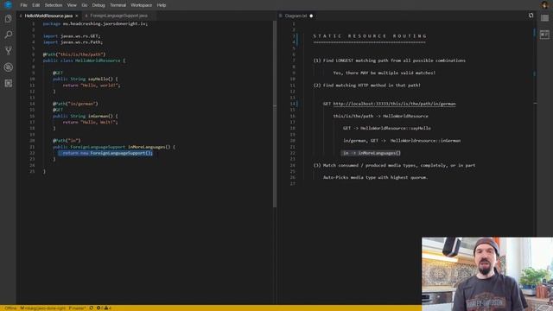Click the webcam video overlay of presenter

click(487, 274)
